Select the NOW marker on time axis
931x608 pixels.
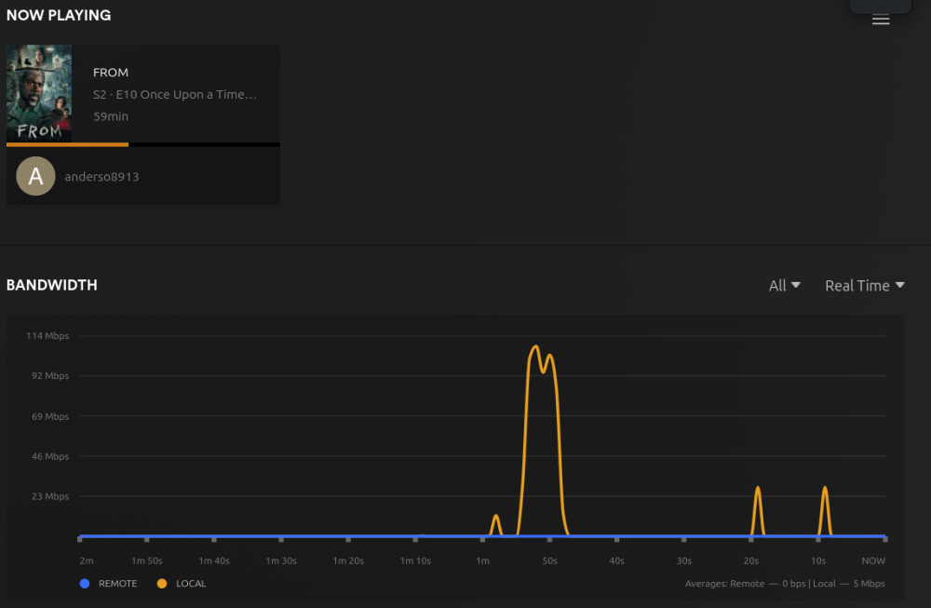coord(872,561)
